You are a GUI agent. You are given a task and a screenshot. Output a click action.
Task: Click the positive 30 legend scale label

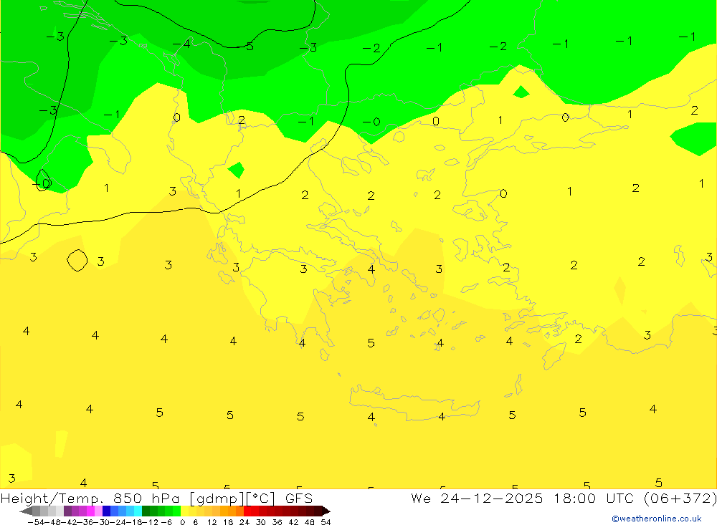click(x=261, y=522)
